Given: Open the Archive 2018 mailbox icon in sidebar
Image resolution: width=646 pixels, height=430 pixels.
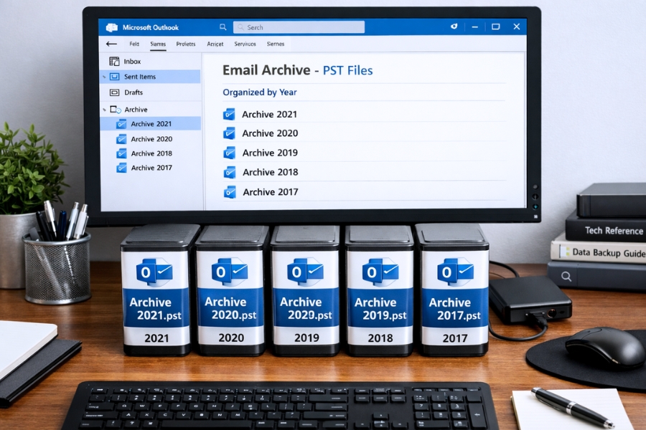Looking at the screenshot, I should tap(121, 153).
